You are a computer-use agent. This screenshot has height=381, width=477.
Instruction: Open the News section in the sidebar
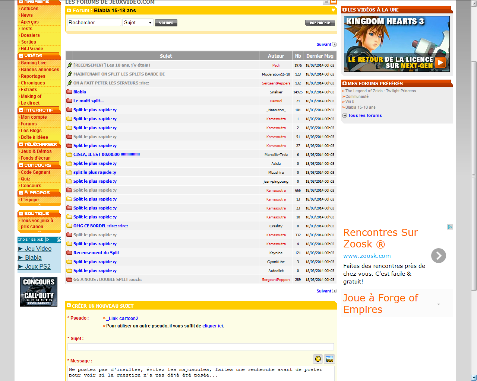coord(27,15)
